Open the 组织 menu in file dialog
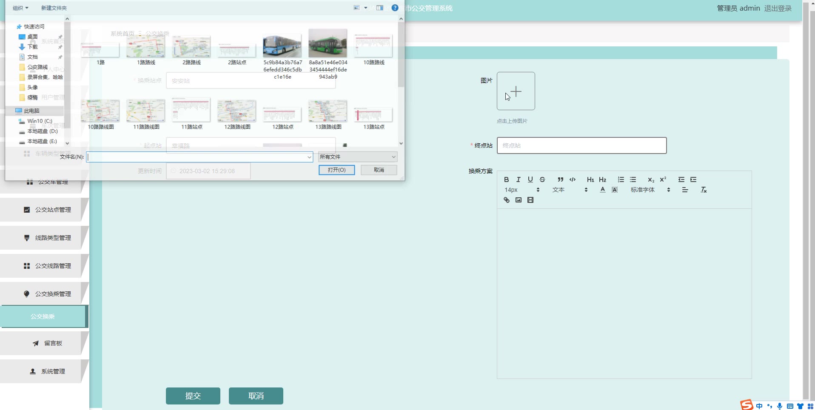Screen dimensions: 815x410 point(20,8)
